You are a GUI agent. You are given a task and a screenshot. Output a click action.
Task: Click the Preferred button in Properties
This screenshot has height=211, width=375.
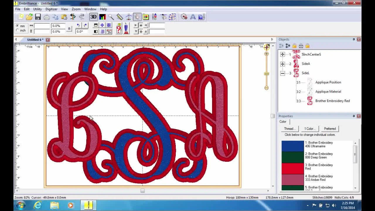coord(330,129)
